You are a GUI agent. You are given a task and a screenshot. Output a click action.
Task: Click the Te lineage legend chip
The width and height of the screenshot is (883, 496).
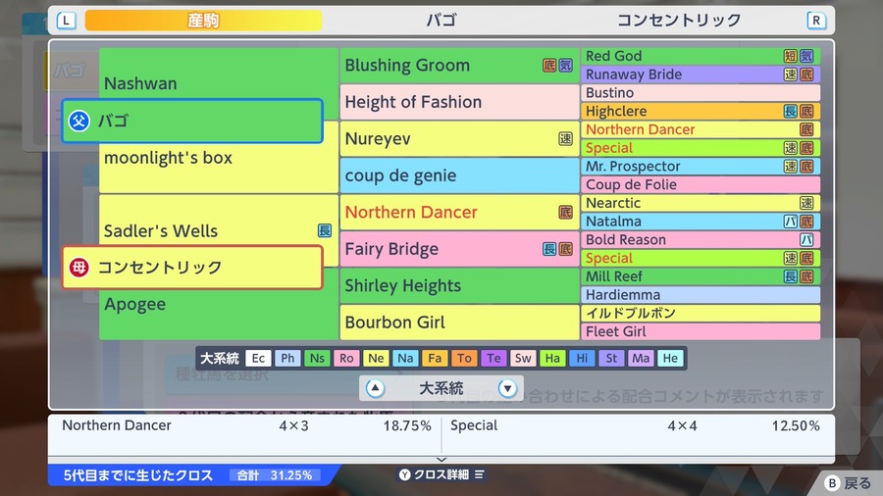pos(493,358)
